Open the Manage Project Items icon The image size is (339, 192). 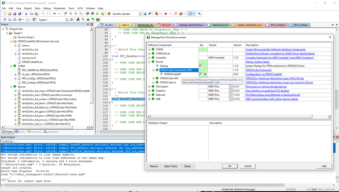click(x=78, y=20)
